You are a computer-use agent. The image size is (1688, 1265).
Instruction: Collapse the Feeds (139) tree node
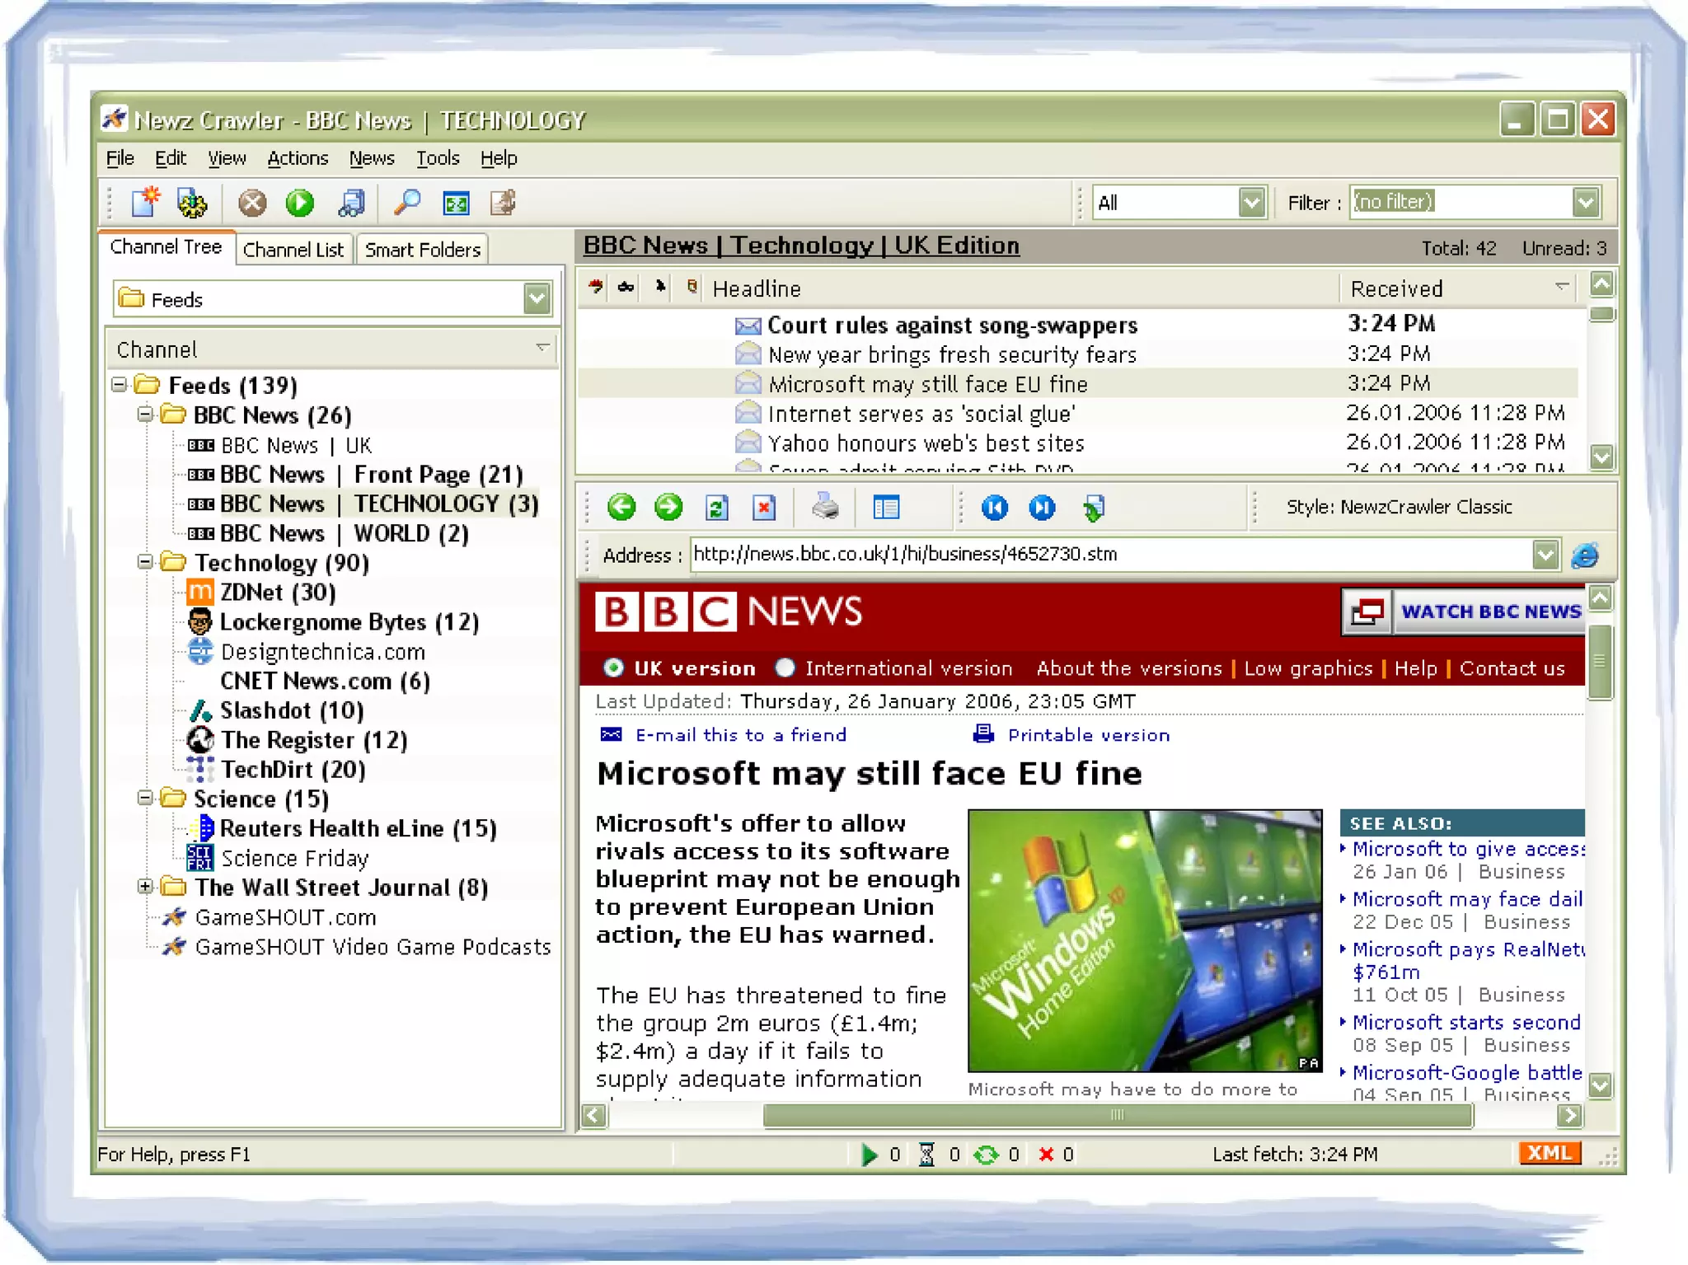click(119, 384)
